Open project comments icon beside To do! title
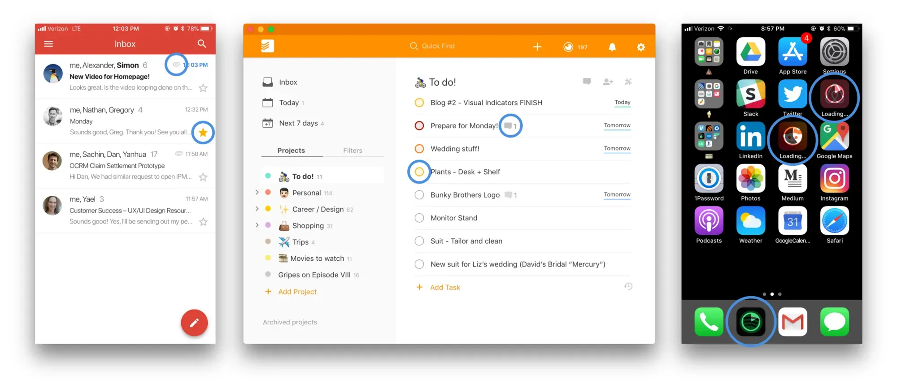Screen dimensions: 897x392 [x=587, y=82]
